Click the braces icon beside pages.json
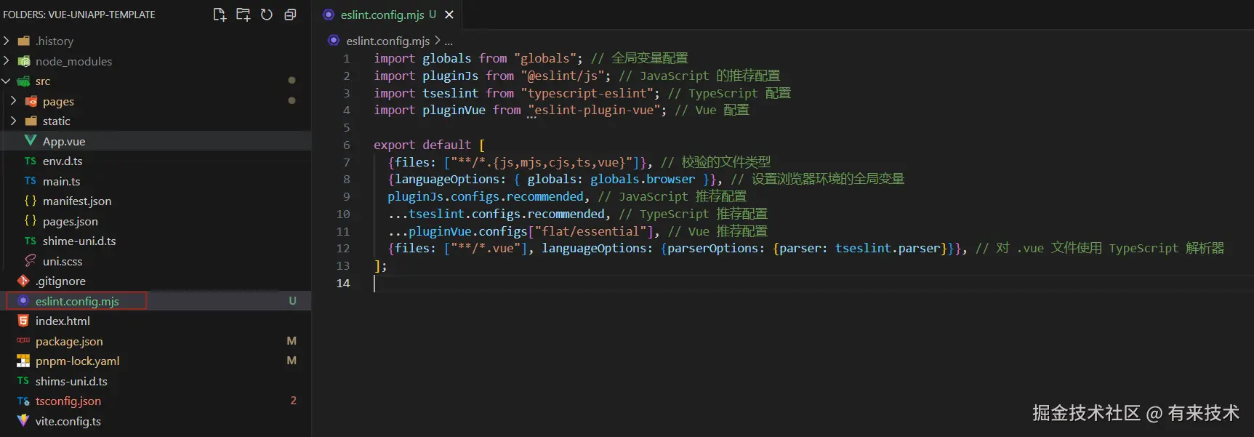This screenshot has height=437, width=1254. [31, 221]
